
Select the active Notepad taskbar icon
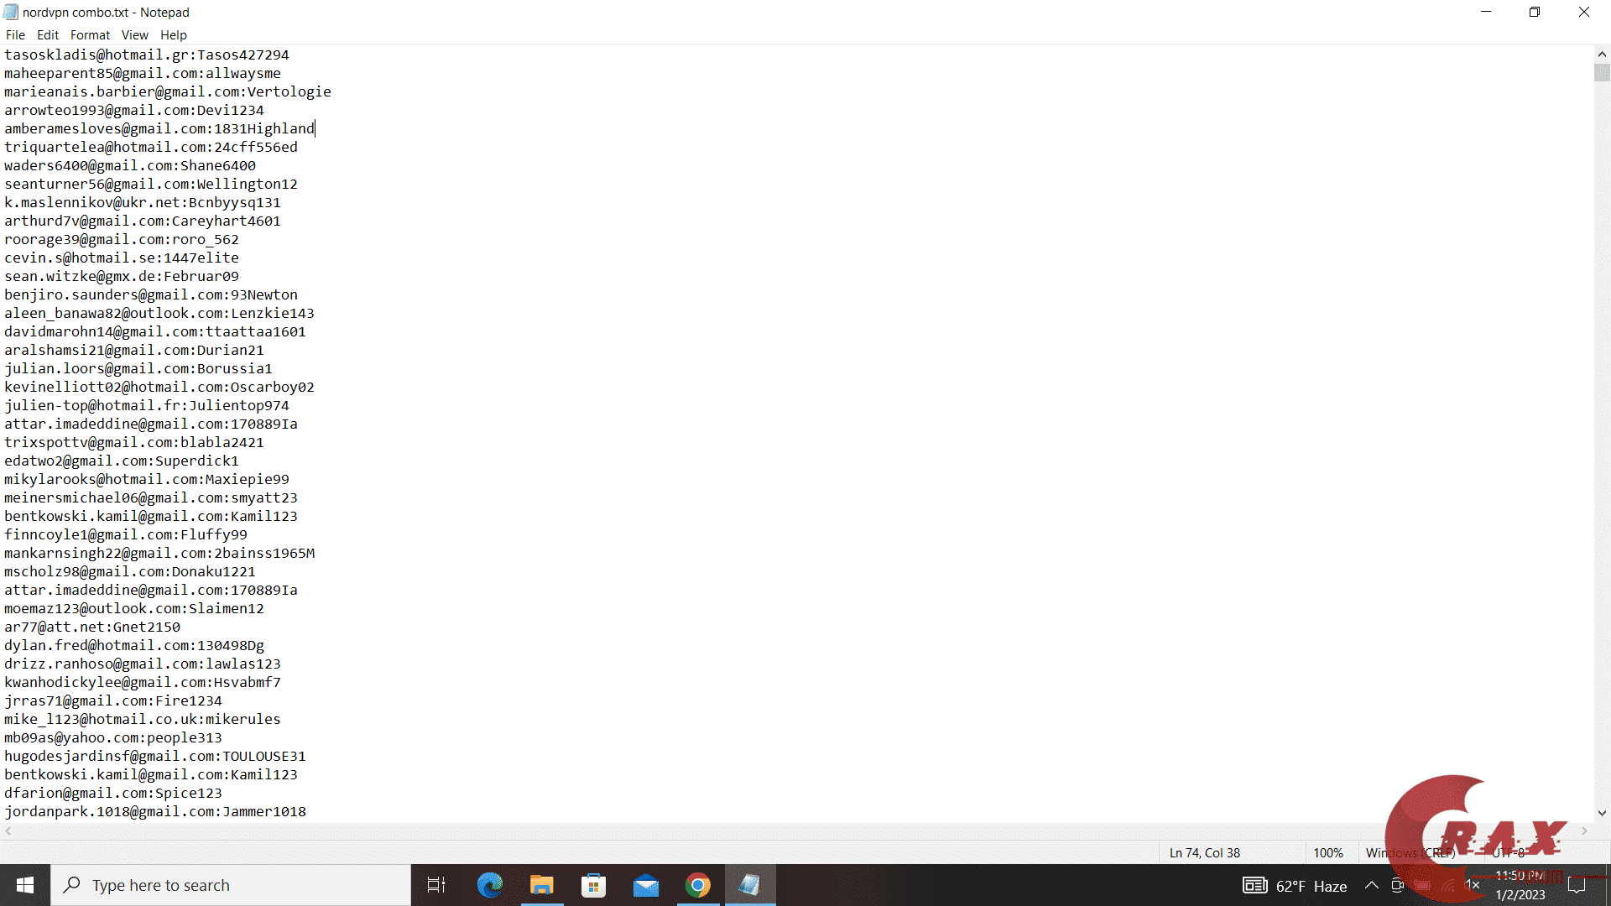[x=750, y=885]
